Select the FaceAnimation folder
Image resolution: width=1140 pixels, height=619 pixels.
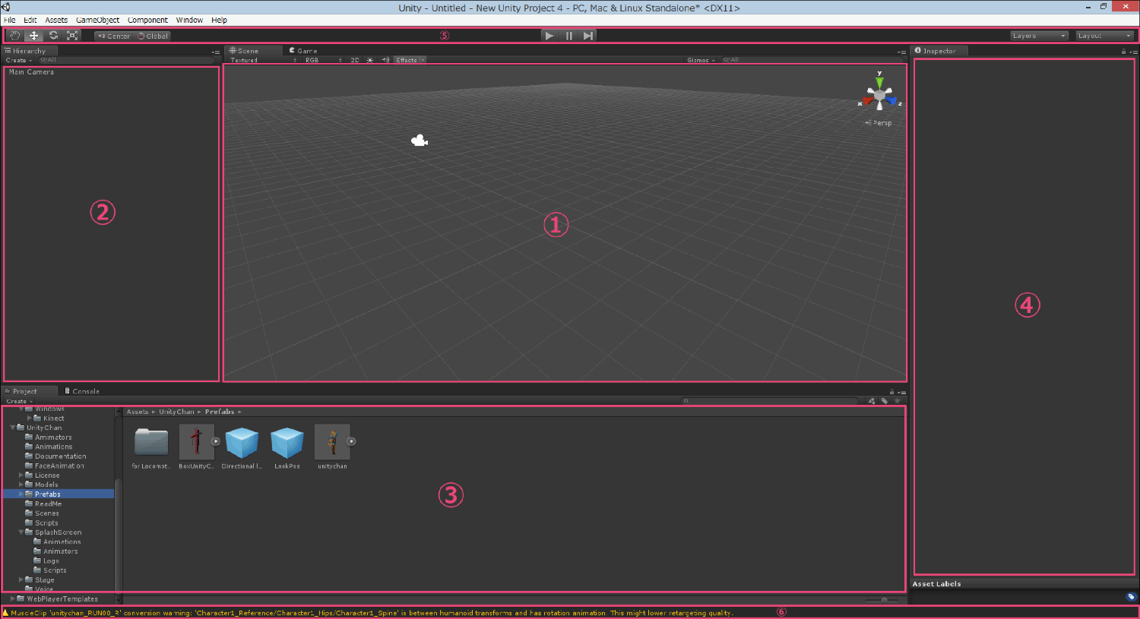[x=59, y=466]
